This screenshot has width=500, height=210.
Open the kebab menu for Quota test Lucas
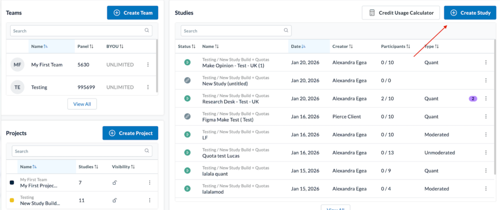pos(485,153)
